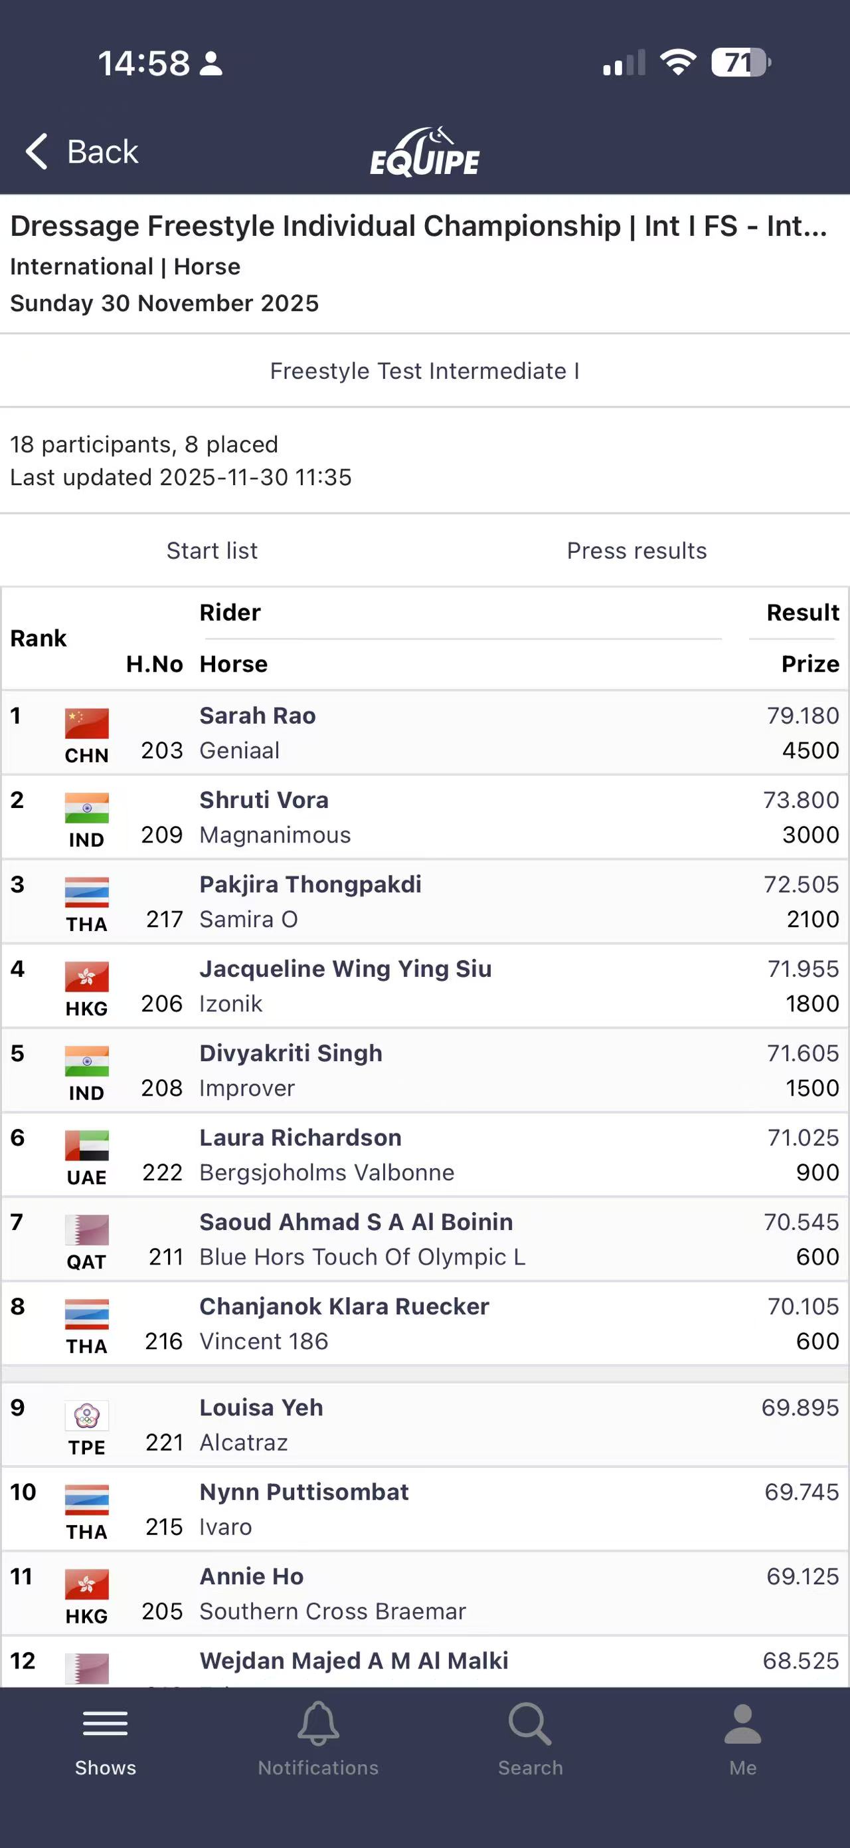This screenshot has width=850, height=1848.
Task: Tap the Qatar flag for Saoud Ahmad
Action: [87, 1229]
